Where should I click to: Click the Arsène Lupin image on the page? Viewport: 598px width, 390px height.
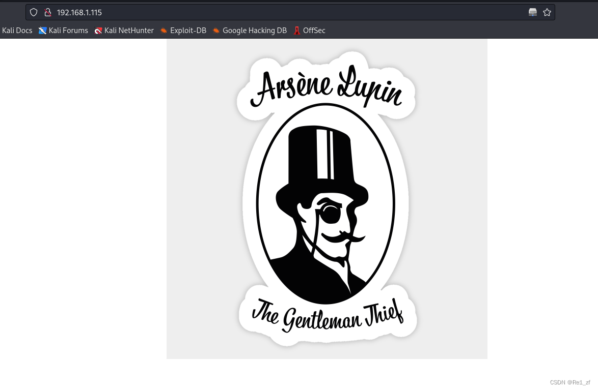327,198
